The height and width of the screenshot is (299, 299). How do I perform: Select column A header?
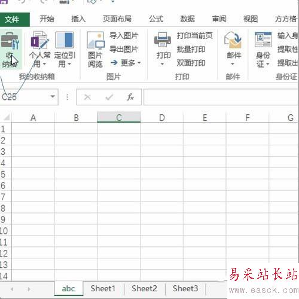[x=33, y=117]
